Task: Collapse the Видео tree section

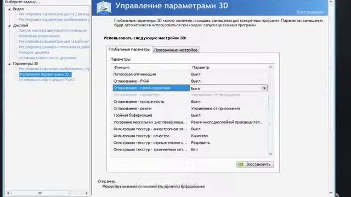Action: point(9,9)
